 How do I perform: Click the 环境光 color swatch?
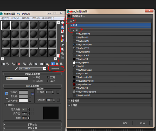coord(23,92)
